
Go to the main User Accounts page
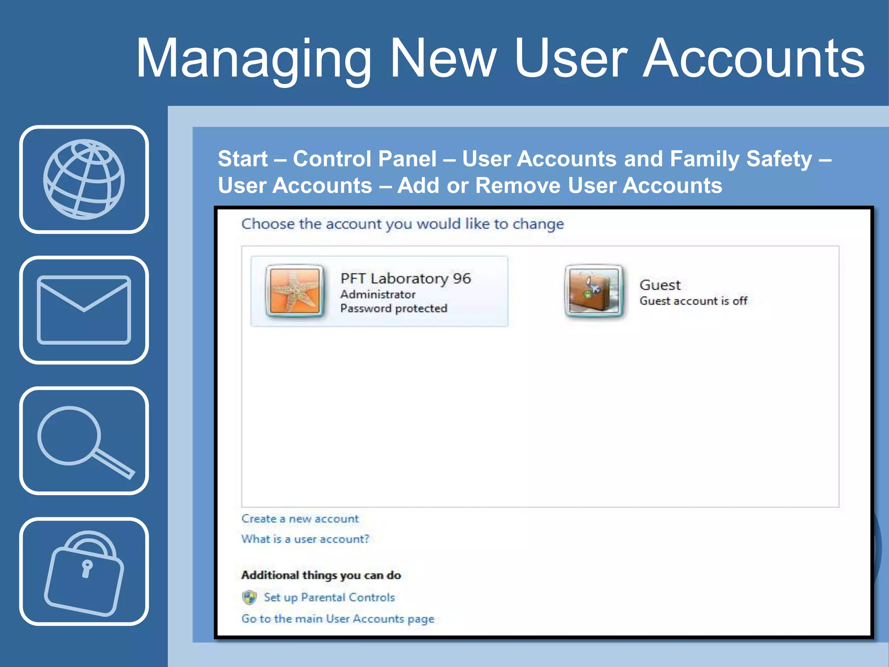338,618
